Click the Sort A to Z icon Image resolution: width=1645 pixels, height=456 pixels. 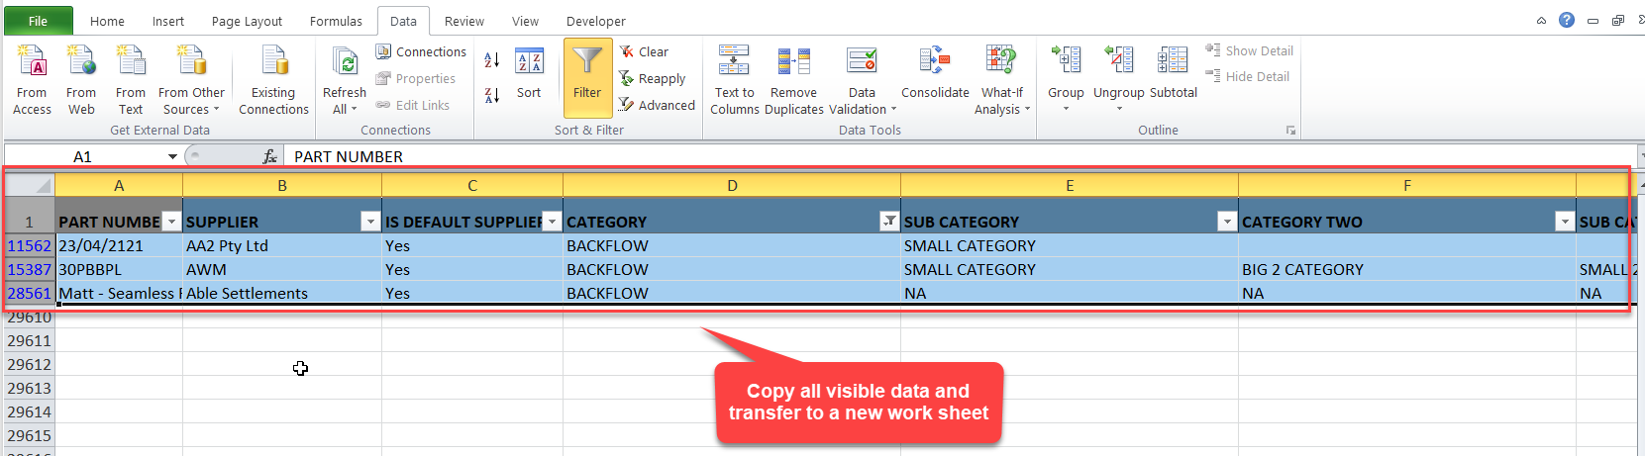click(491, 60)
